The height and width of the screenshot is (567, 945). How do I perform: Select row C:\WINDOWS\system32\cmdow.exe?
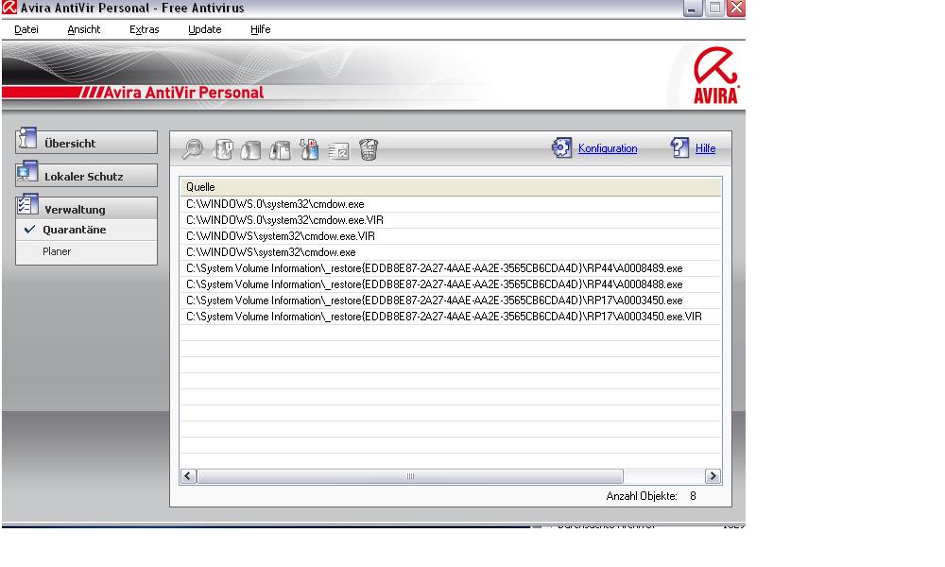(x=450, y=252)
